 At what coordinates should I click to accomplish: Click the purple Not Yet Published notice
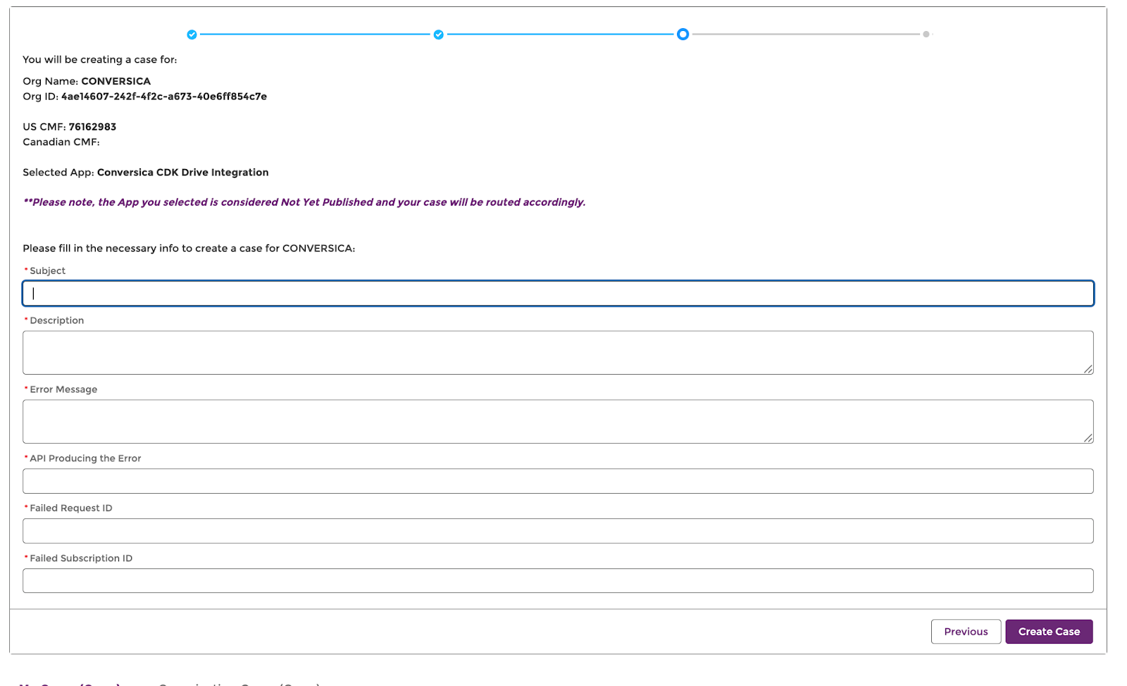[x=304, y=202]
